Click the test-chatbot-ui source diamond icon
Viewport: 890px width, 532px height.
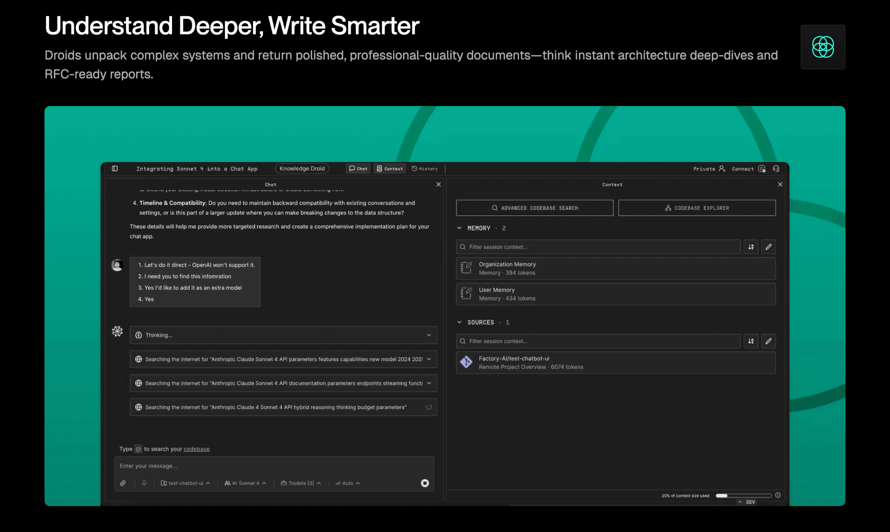coord(466,363)
